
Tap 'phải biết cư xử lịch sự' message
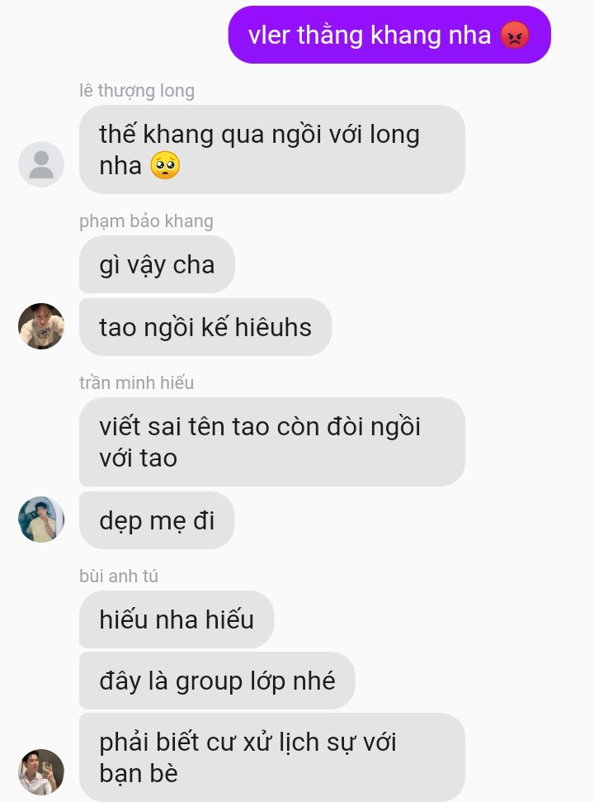click(x=271, y=757)
